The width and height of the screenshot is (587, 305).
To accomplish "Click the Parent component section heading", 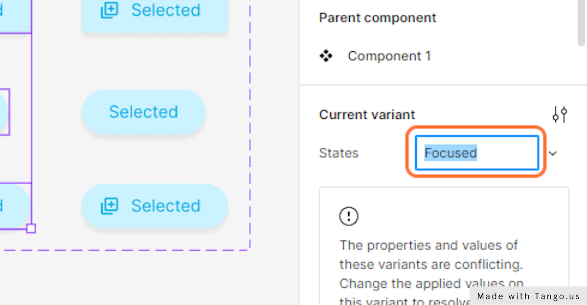I will pyautogui.click(x=378, y=18).
